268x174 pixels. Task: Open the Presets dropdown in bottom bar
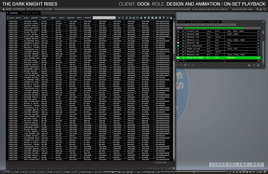[x=85, y=172]
